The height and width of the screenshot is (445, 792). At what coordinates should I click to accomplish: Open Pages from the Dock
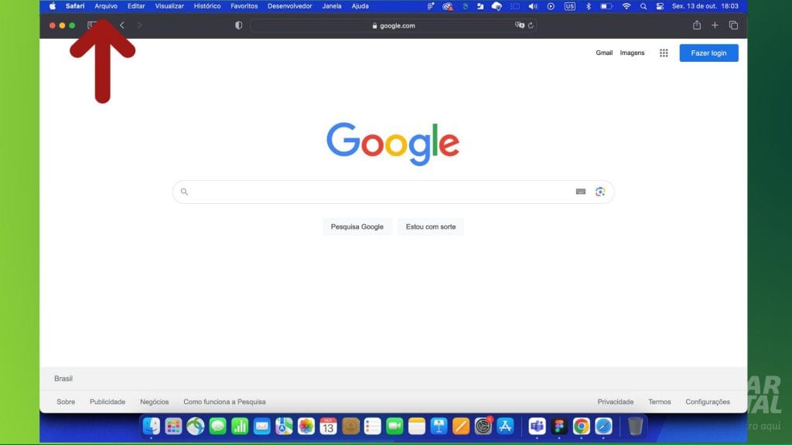click(461, 426)
